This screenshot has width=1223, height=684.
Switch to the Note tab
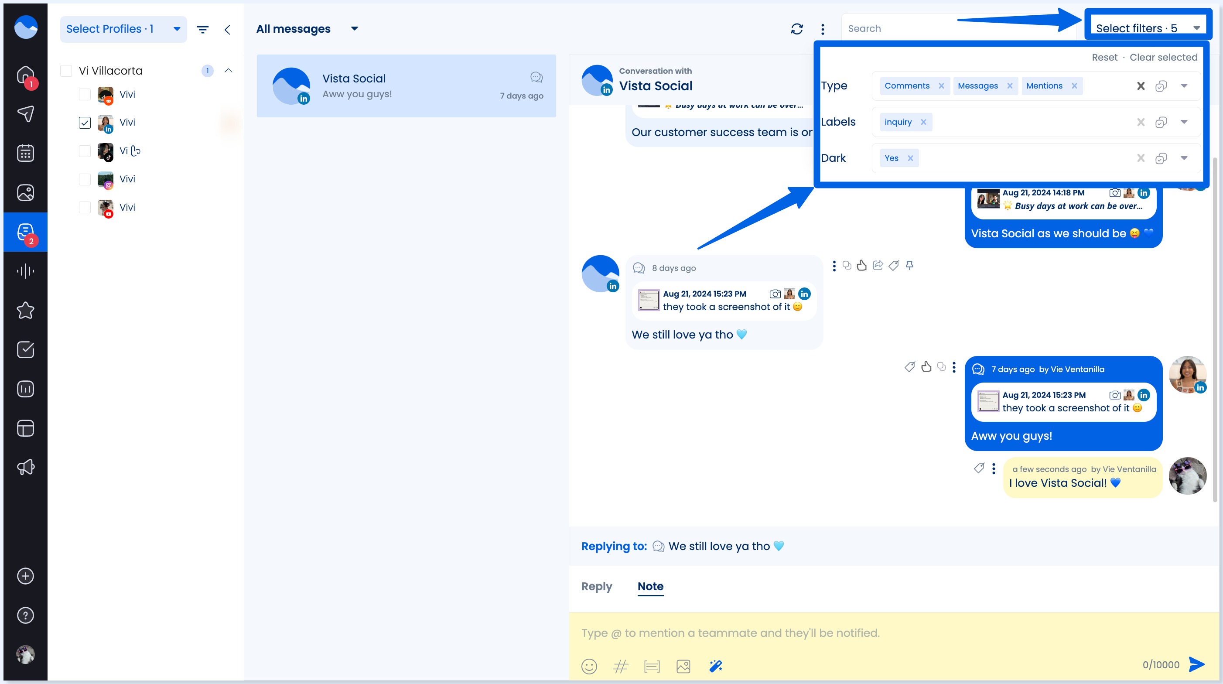[x=650, y=587]
